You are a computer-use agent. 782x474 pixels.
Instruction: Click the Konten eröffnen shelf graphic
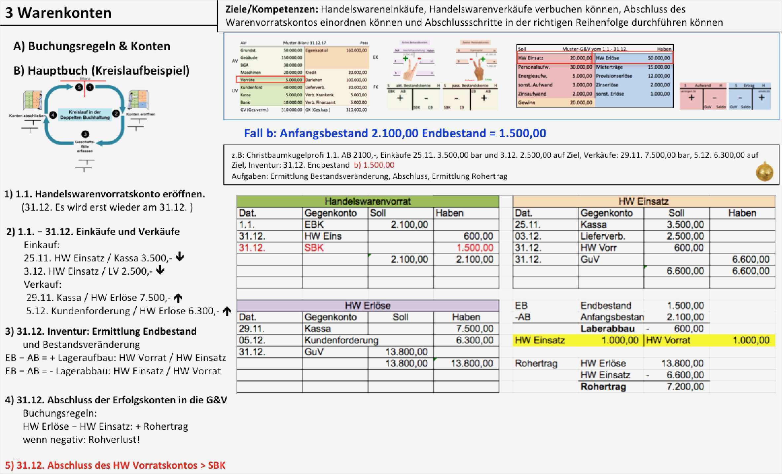pyautogui.click(x=138, y=100)
